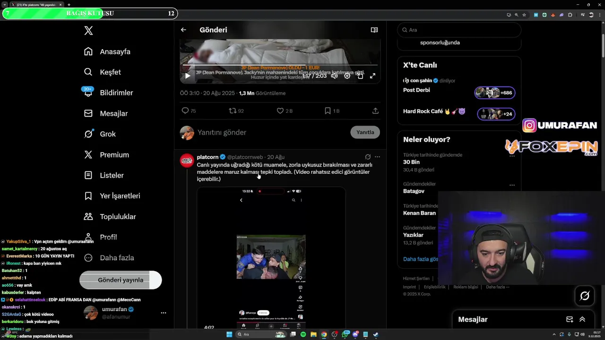Expand Daha fazla menu in sidebar
This screenshot has width=605, height=340.
109,258
